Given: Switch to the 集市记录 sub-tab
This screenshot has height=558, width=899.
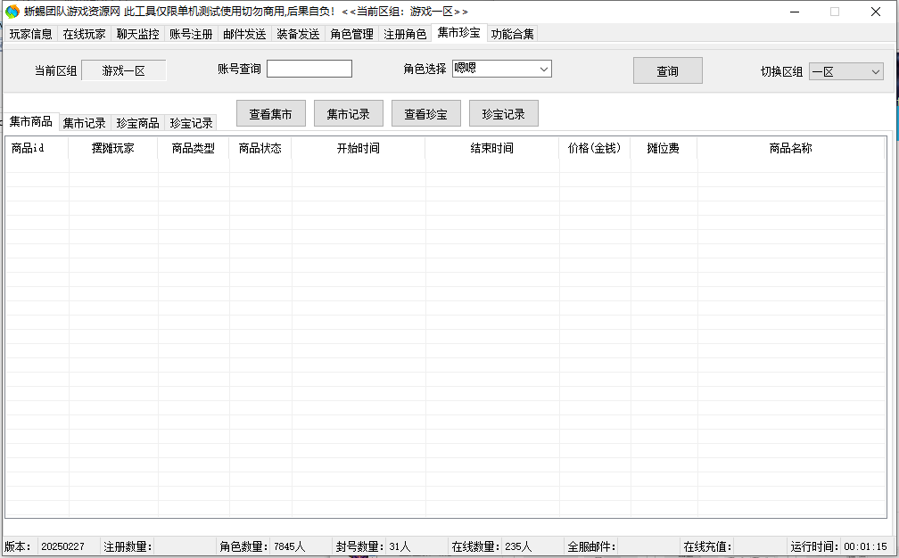Looking at the screenshot, I should 84,123.
